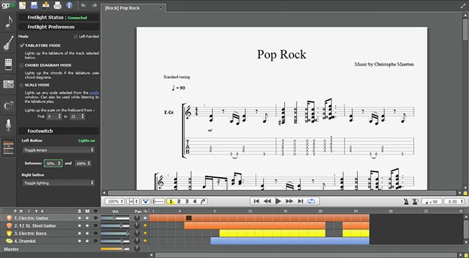
Task: Open the Left Button Toggle tempo dropdown
Action: coord(59,150)
